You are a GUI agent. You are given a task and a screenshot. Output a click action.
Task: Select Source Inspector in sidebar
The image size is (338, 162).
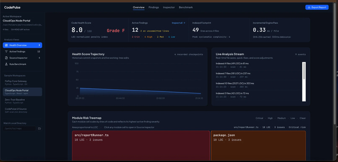(22, 58)
